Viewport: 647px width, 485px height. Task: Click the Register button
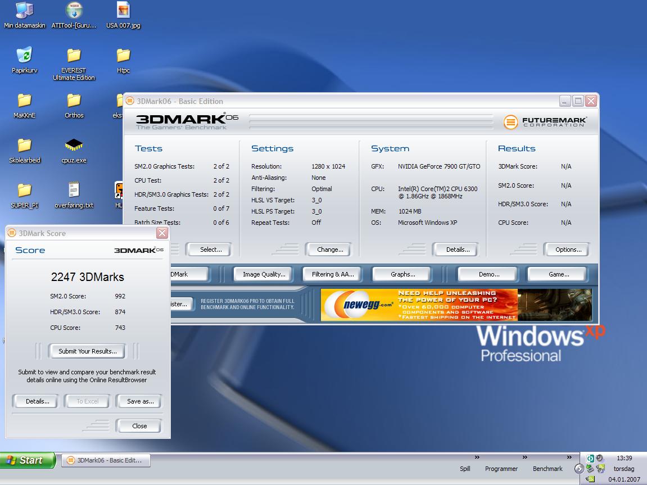(x=182, y=304)
